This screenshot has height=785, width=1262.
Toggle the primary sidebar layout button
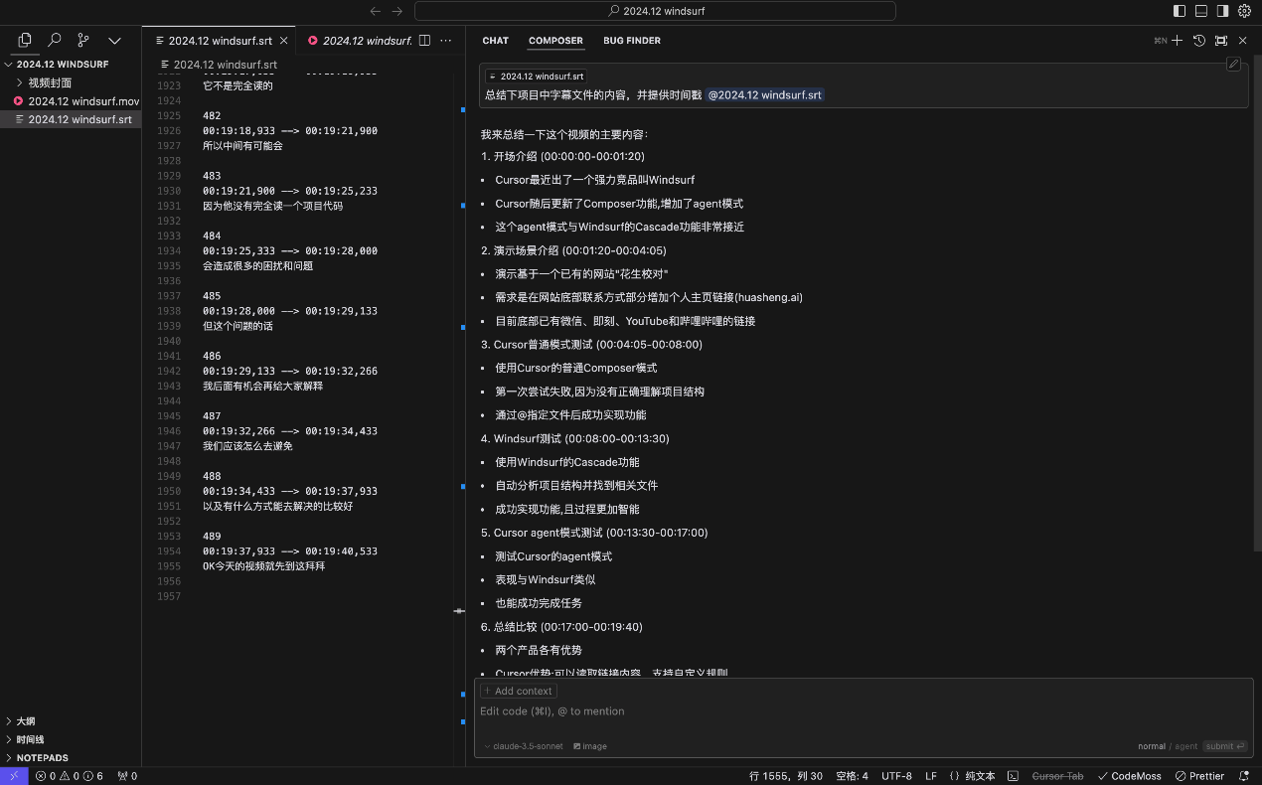(1180, 11)
